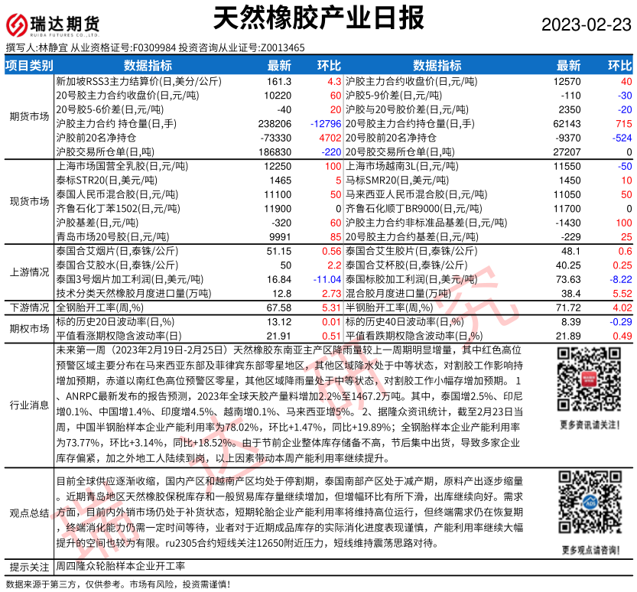Screen dimensions: 637x592
Task: Click the 期权市场 category cell
Action: (28, 328)
